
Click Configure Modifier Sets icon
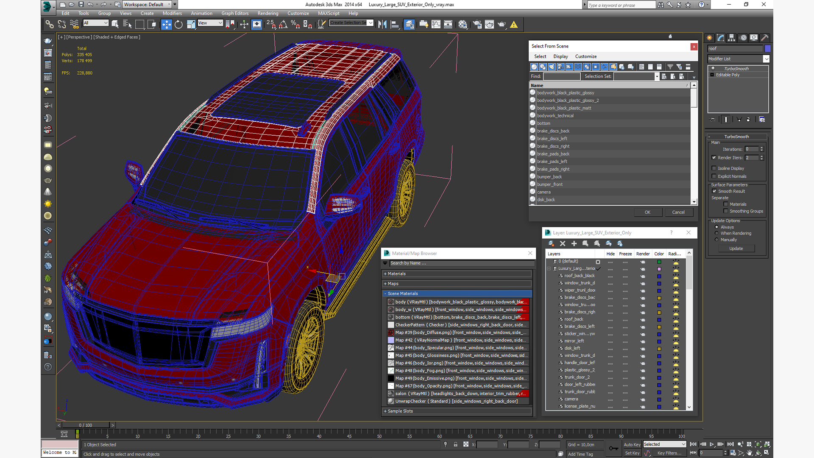[762, 120]
